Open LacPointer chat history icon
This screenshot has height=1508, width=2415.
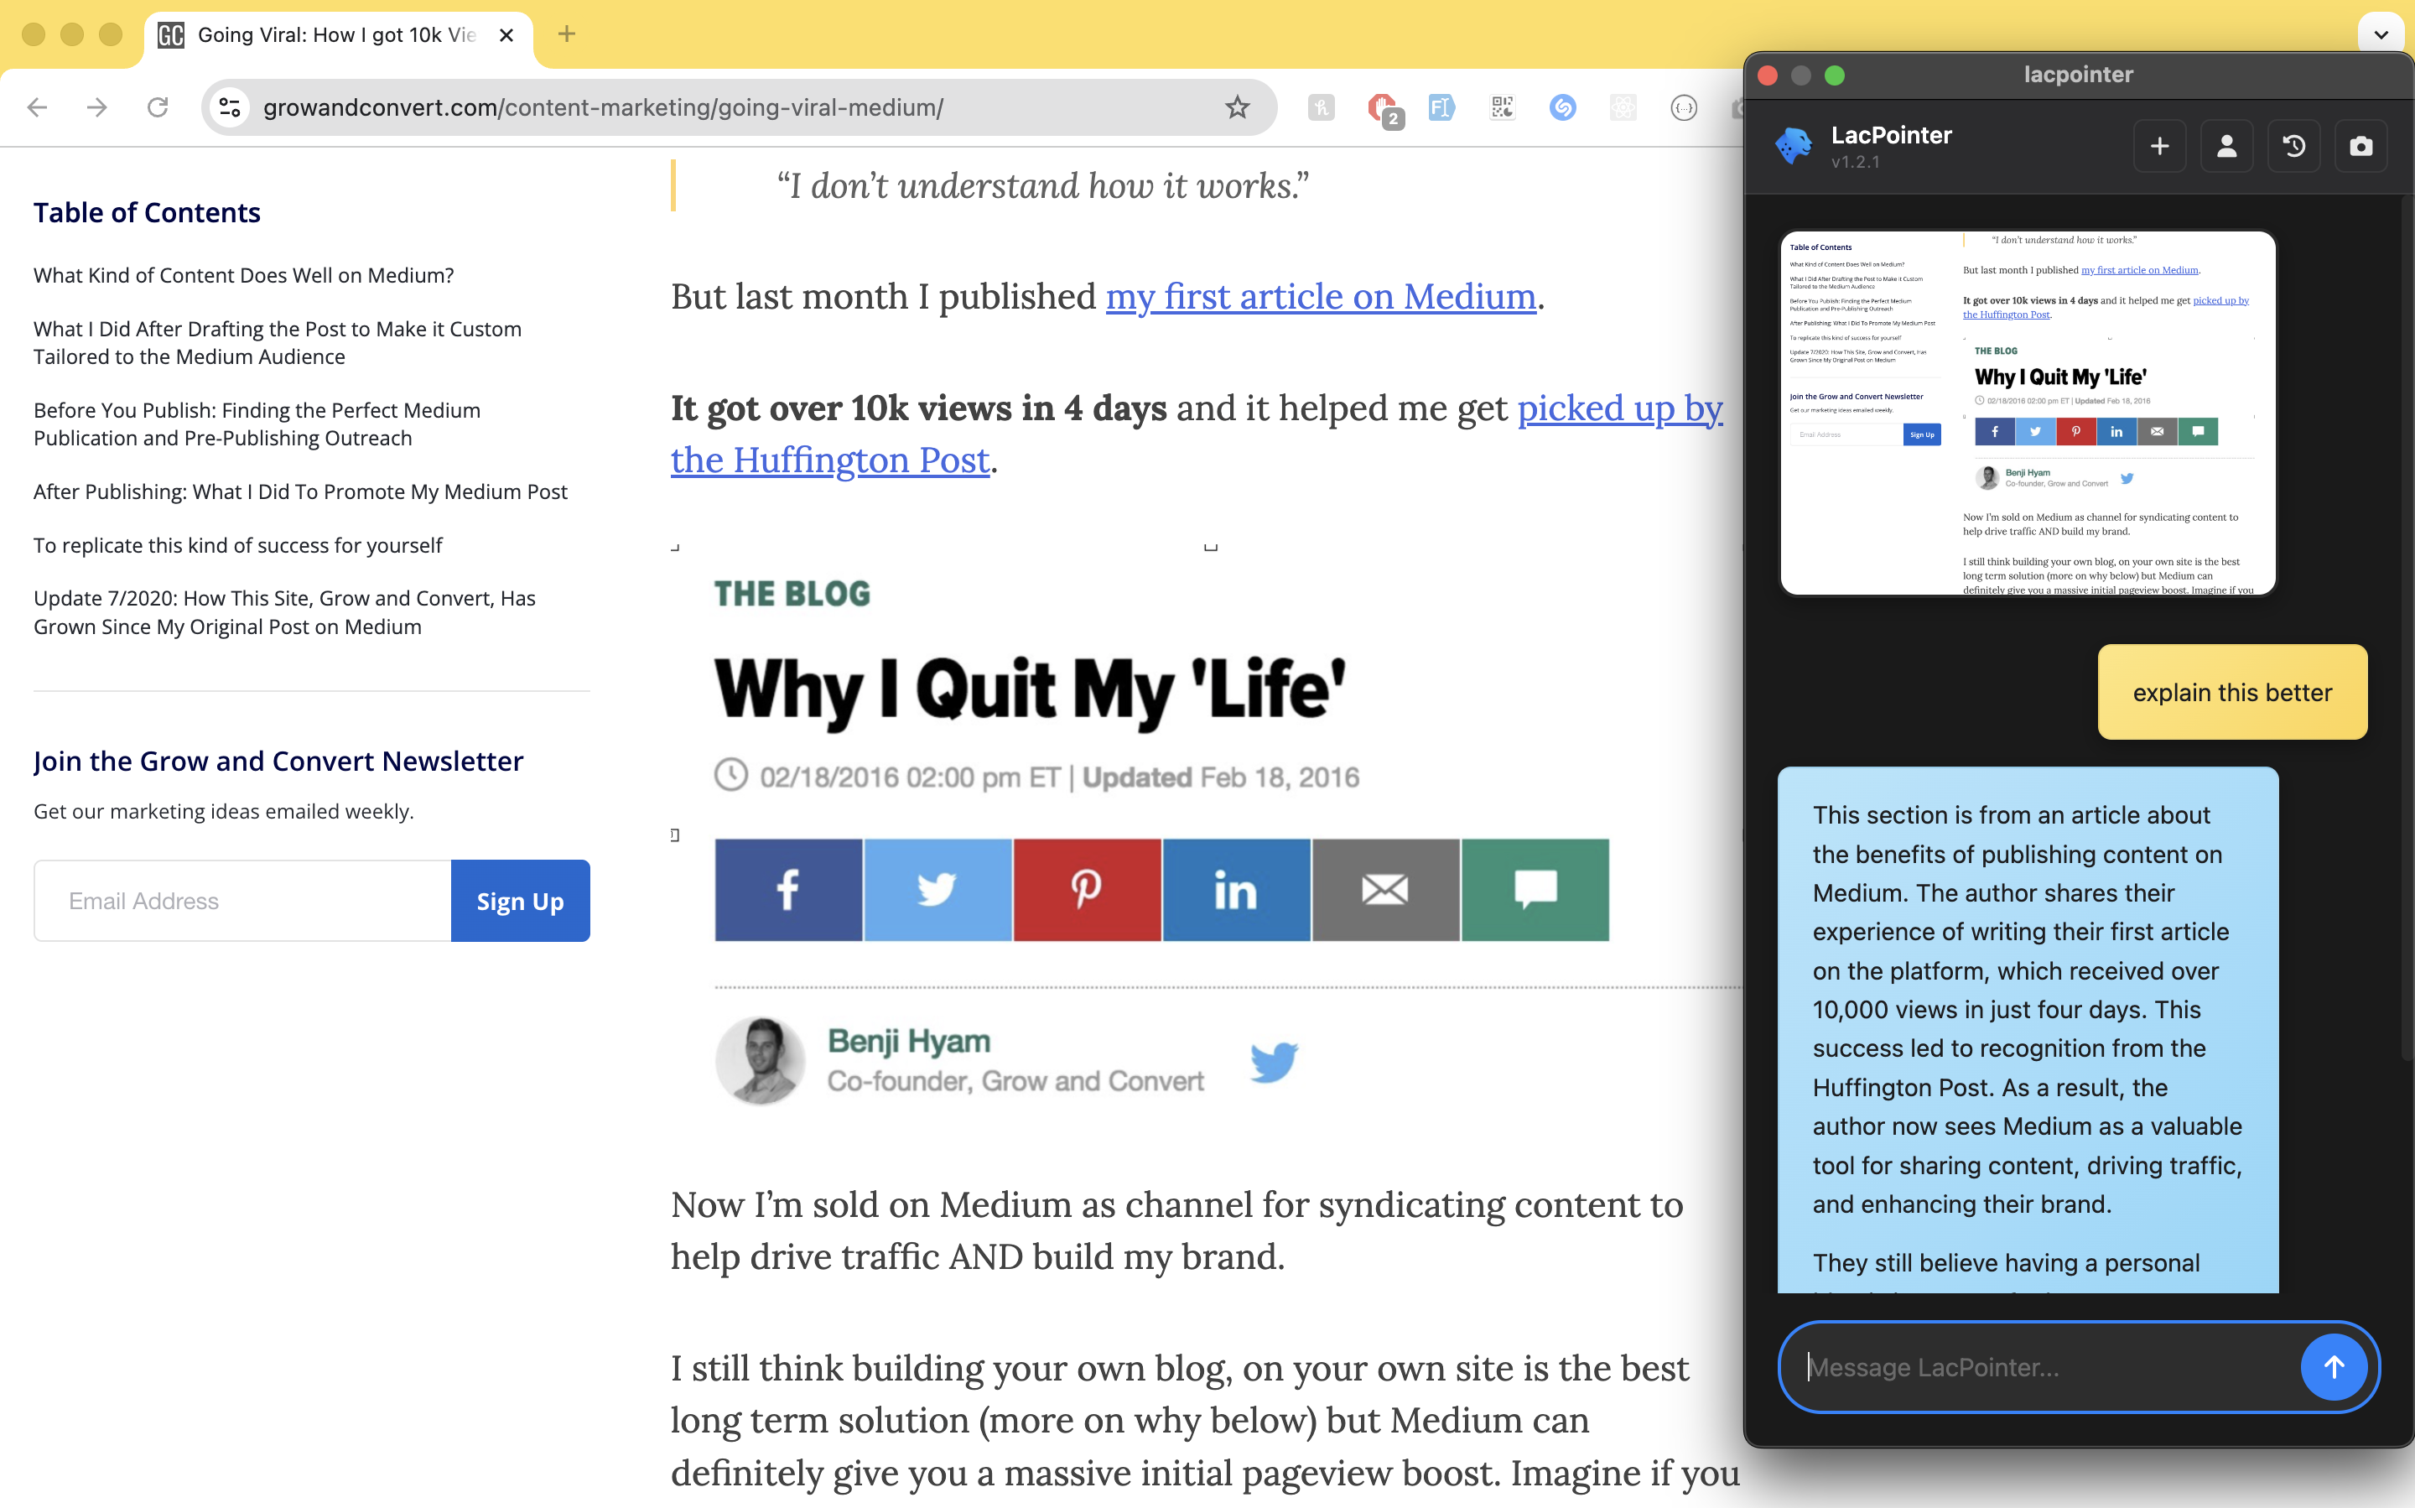[2293, 147]
